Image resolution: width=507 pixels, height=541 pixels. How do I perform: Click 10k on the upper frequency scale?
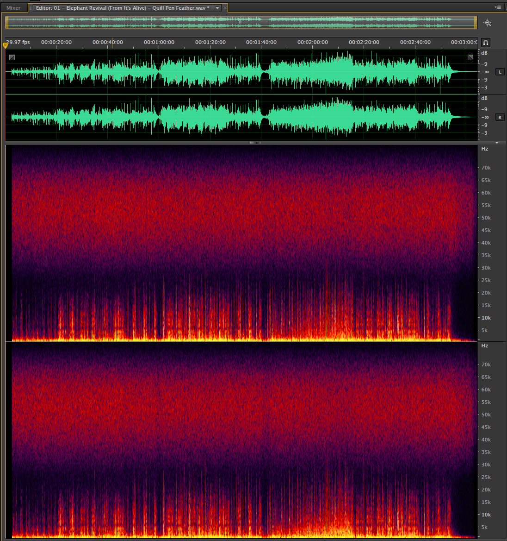tap(486, 318)
